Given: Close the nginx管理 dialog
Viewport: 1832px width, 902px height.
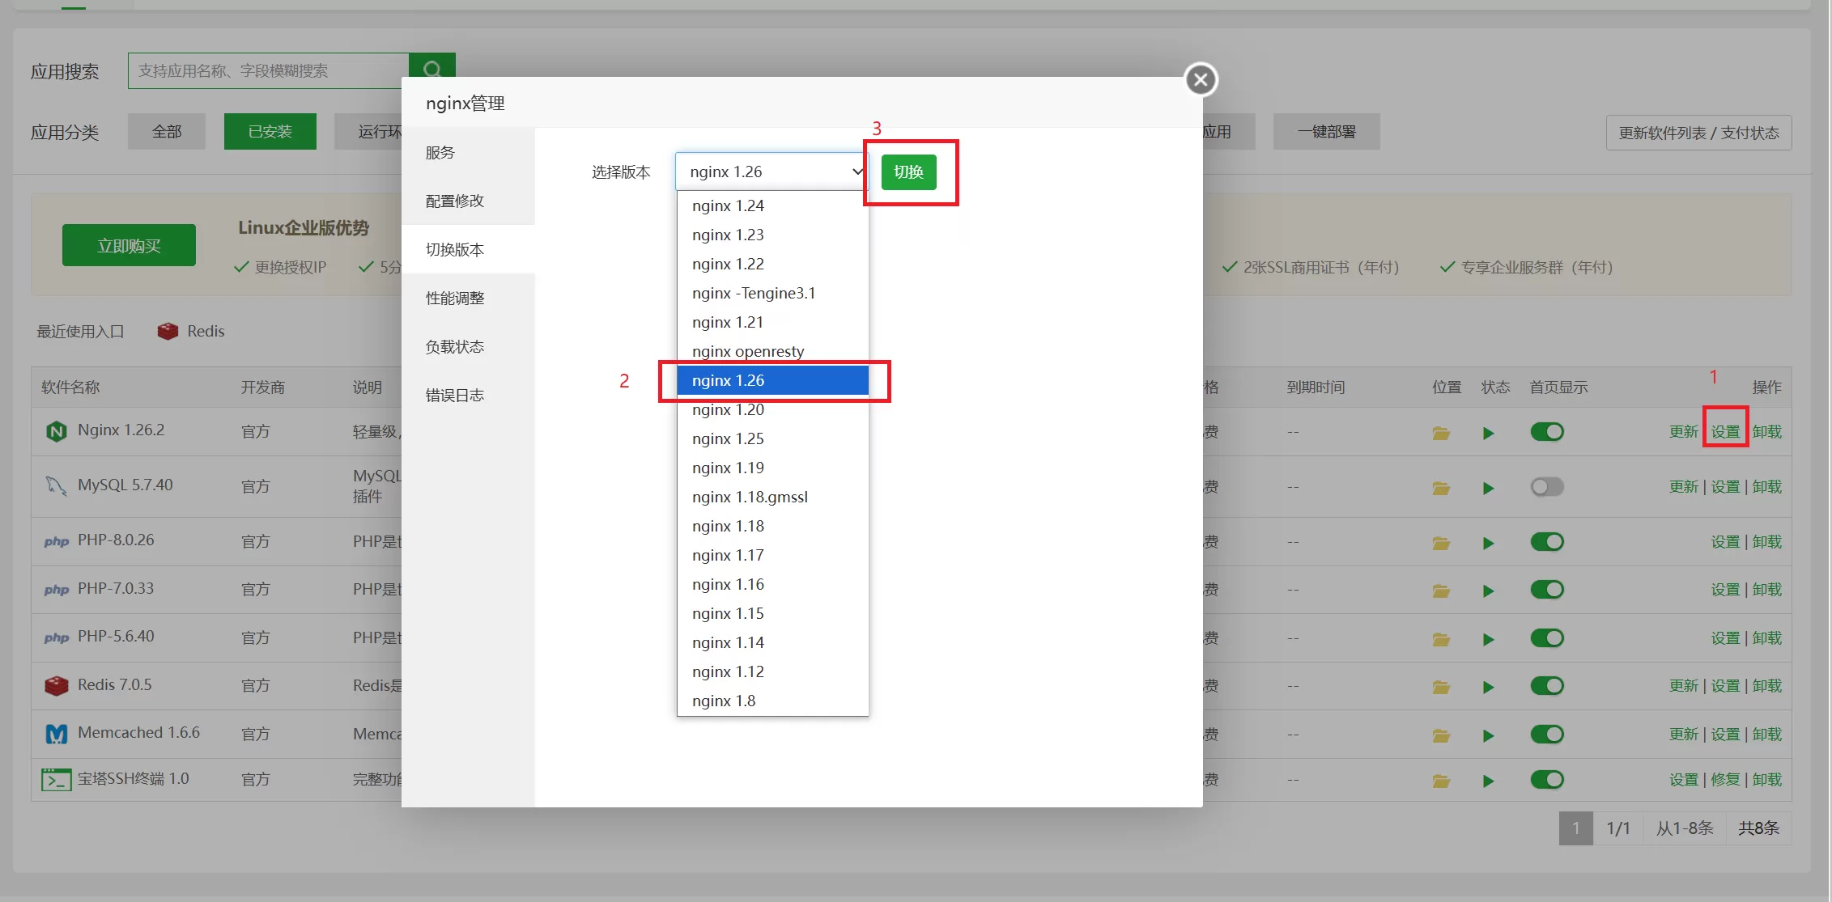Looking at the screenshot, I should click(x=1201, y=79).
